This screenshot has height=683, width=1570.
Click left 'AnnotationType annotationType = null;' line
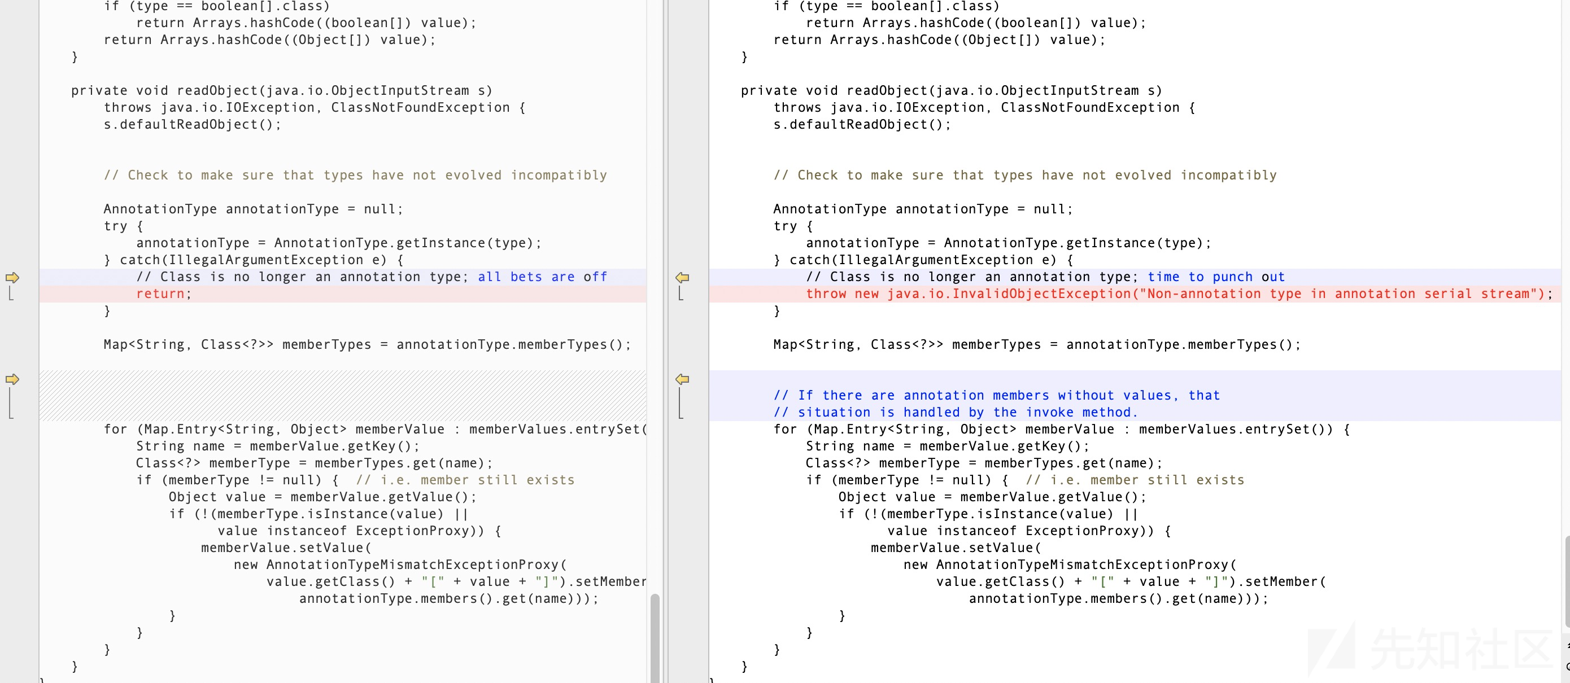(254, 209)
